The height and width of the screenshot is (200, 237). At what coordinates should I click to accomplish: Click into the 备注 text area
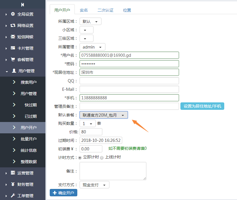coord(113,171)
